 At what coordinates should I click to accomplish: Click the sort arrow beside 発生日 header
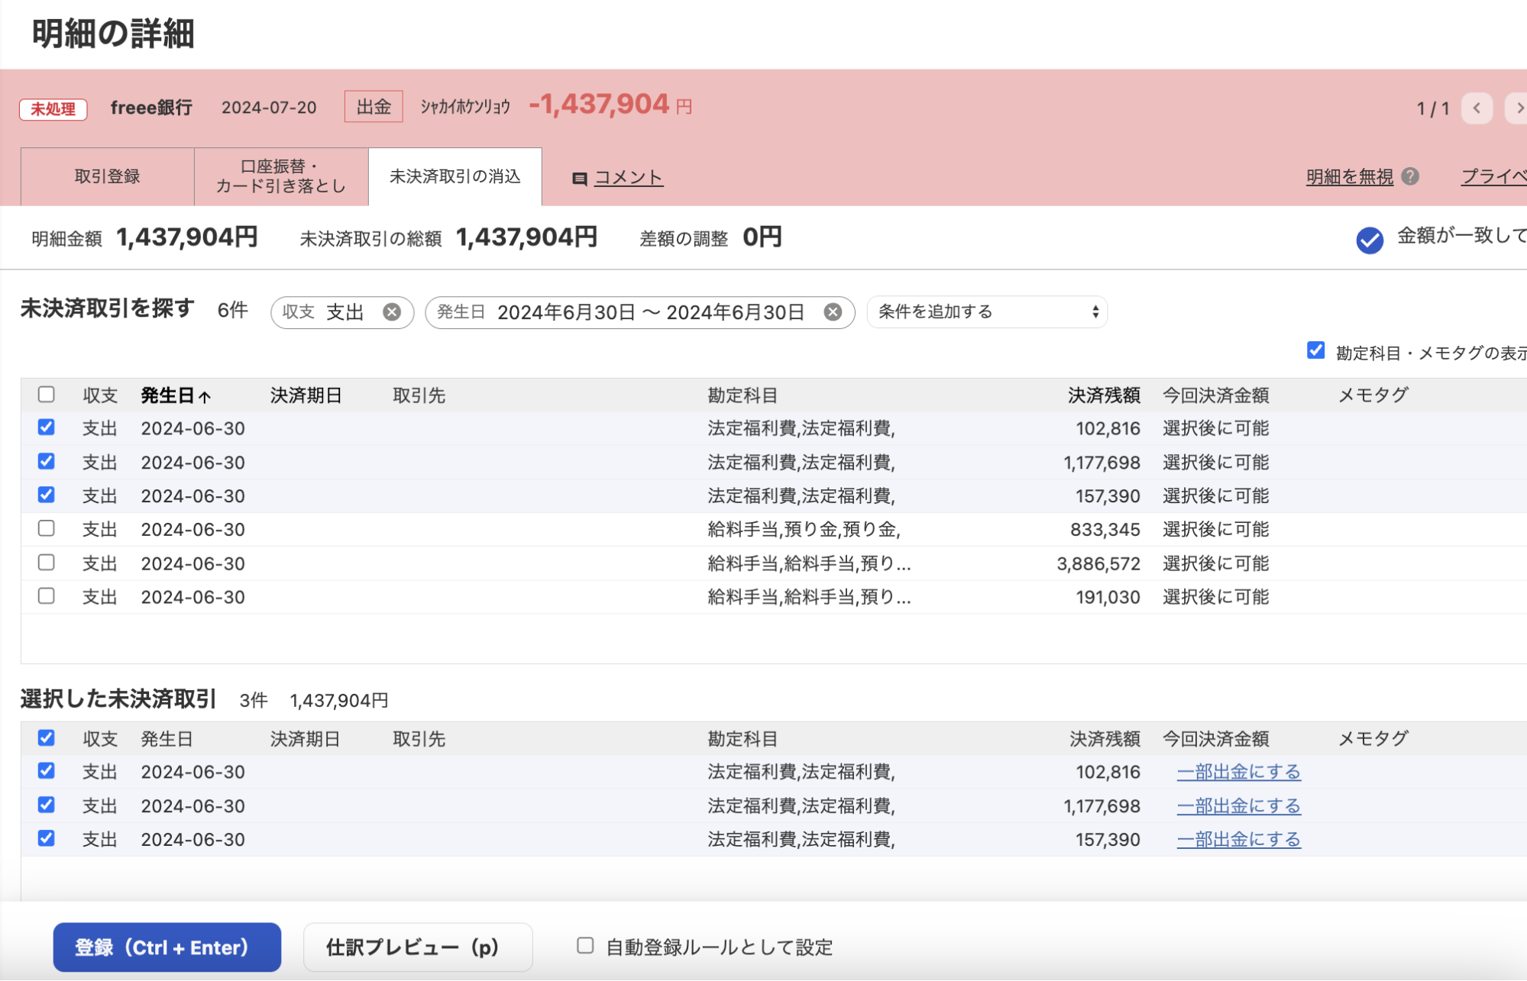click(205, 396)
